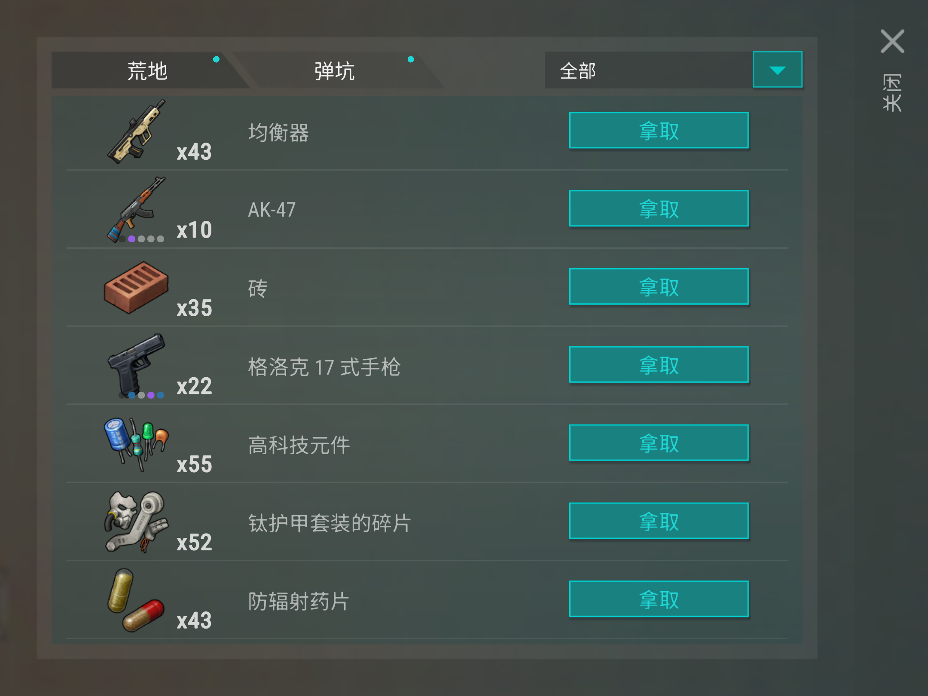Viewport: 928px width, 696px height.
Task: Take the 砖 with 拿取 button
Action: 659,287
